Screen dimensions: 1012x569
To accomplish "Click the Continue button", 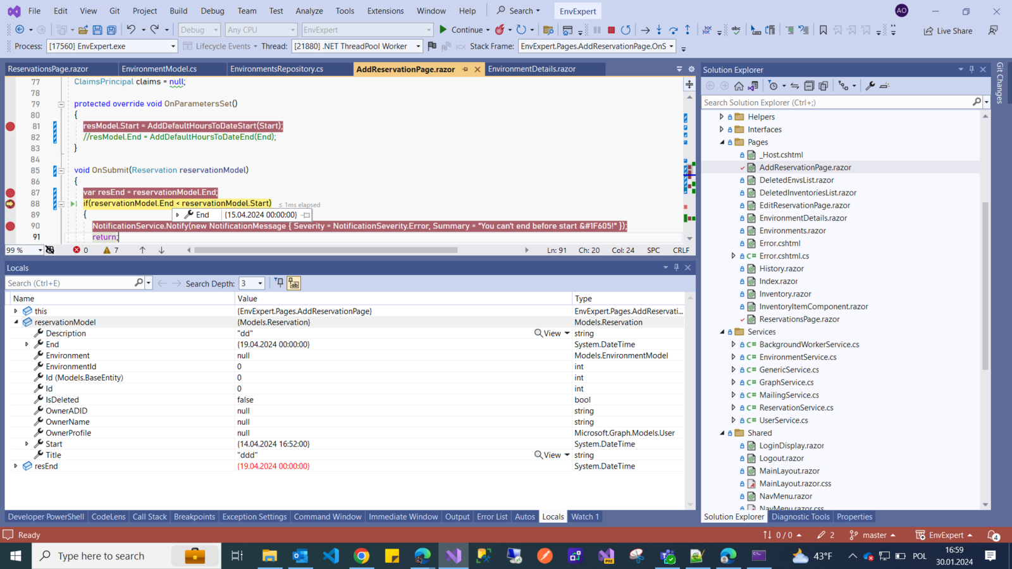I will [x=460, y=30].
